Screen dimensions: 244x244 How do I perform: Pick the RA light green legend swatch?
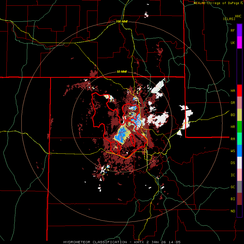[239, 139]
